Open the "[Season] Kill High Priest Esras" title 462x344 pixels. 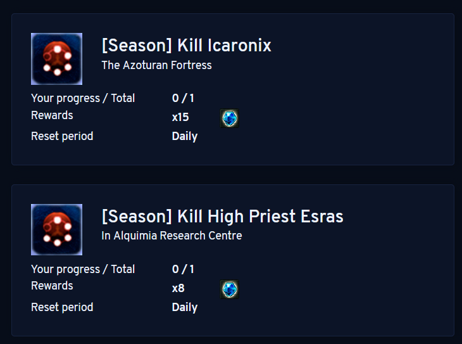[222, 217]
